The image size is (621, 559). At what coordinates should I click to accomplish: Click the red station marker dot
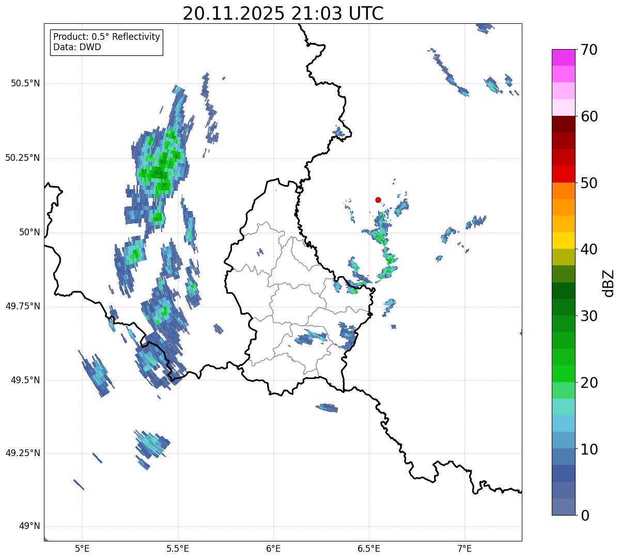pyautogui.click(x=378, y=200)
